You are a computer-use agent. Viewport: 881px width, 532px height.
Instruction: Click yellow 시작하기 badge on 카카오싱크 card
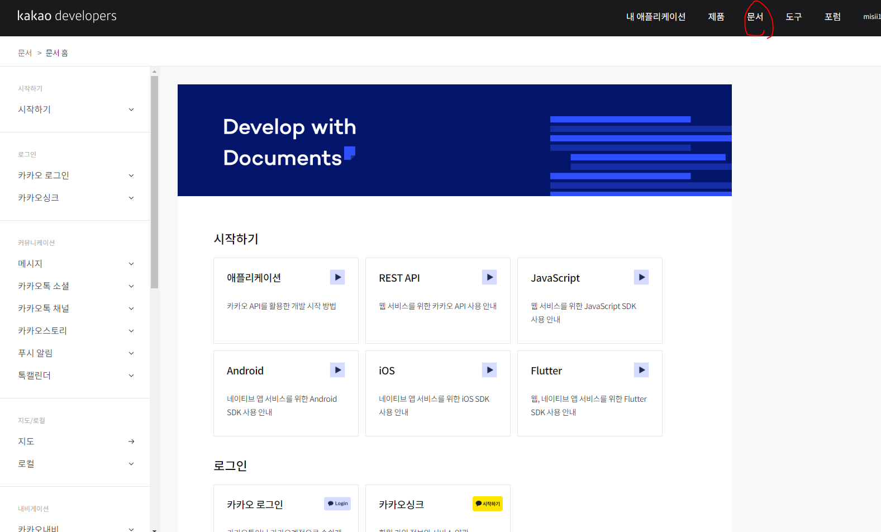(488, 503)
